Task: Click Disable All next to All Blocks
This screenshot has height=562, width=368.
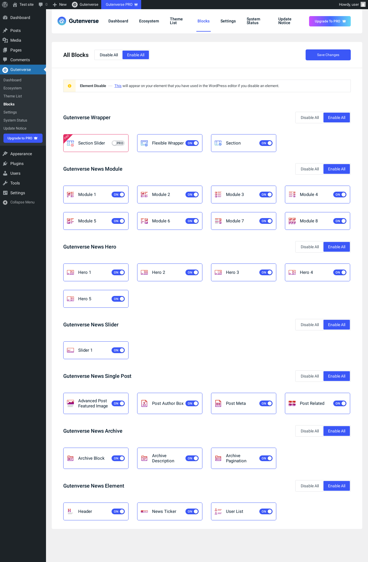Action: click(109, 55)
